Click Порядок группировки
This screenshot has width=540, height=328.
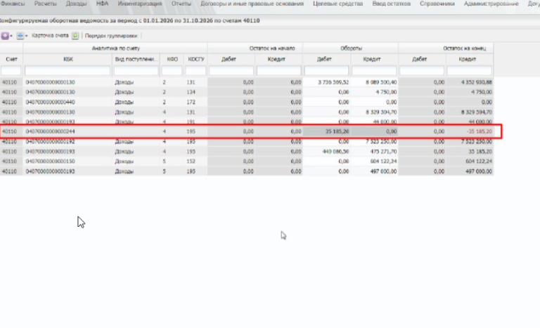(111, 36)
